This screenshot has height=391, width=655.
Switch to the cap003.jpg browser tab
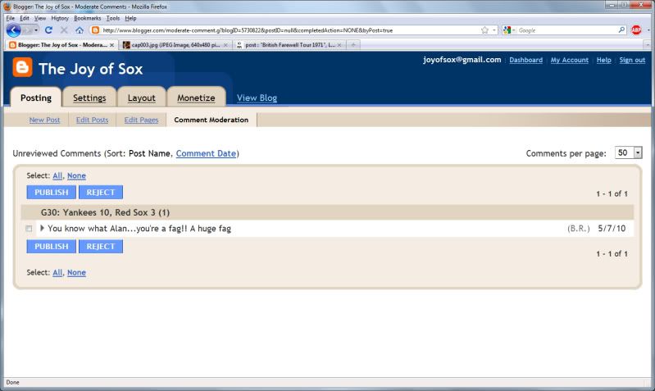pos(175,45)
